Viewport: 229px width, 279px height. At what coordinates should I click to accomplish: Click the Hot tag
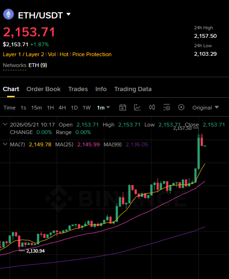[64, 54]
